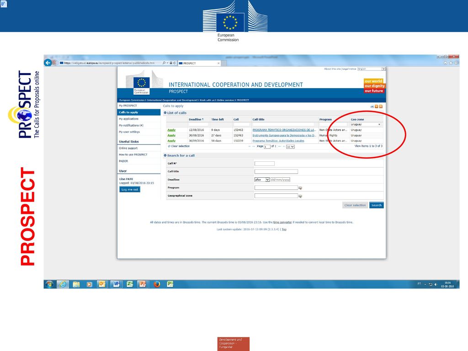Open the Program lookup icon in the search form
The width and height of the screenshot is (468, 351).
coord(300,188)
